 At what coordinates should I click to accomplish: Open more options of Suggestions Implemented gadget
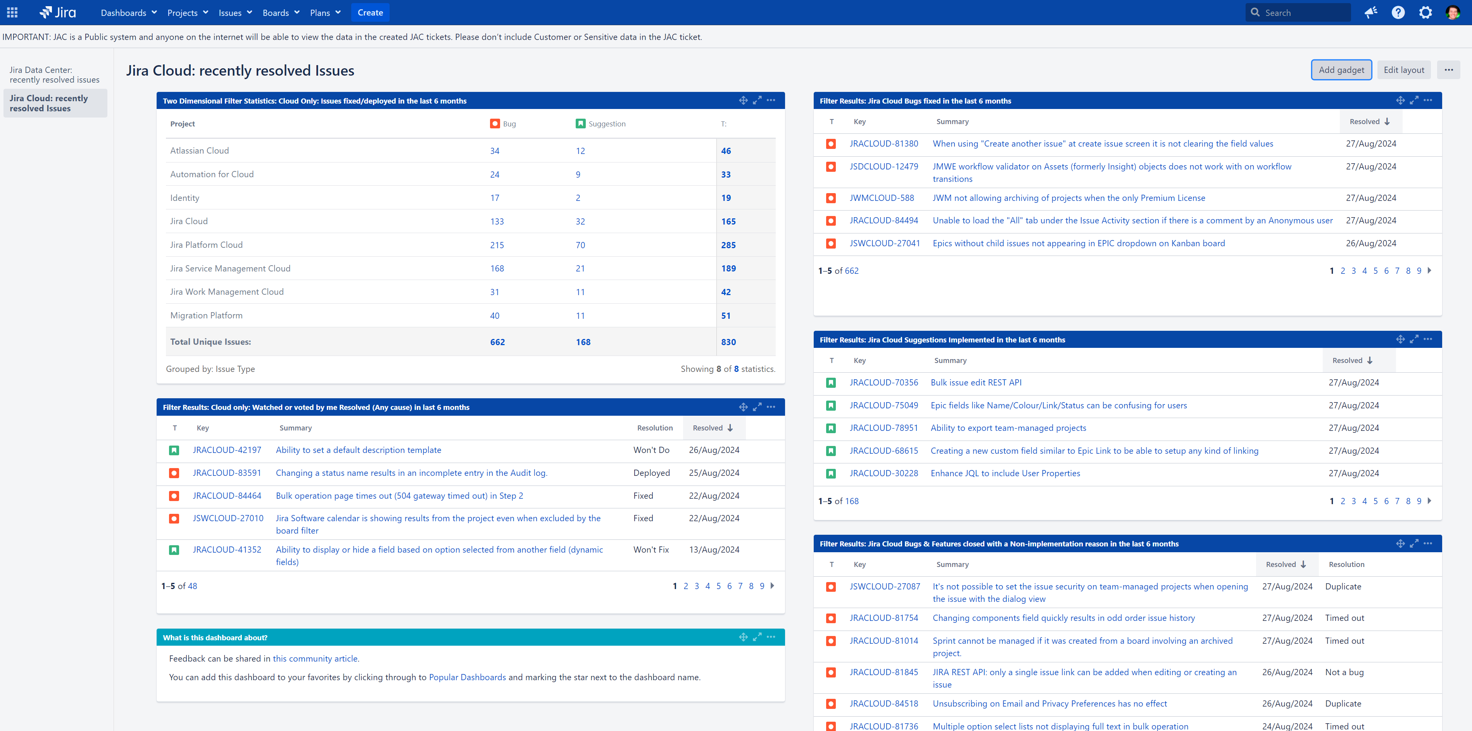click(1427, 339)
